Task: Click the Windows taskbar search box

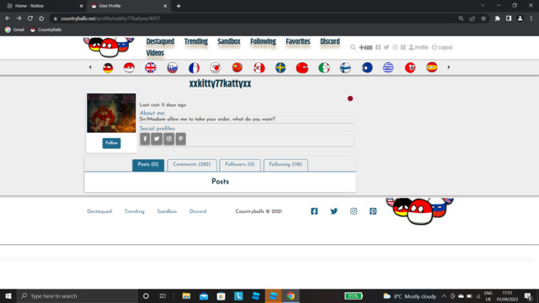Action: 77,296
